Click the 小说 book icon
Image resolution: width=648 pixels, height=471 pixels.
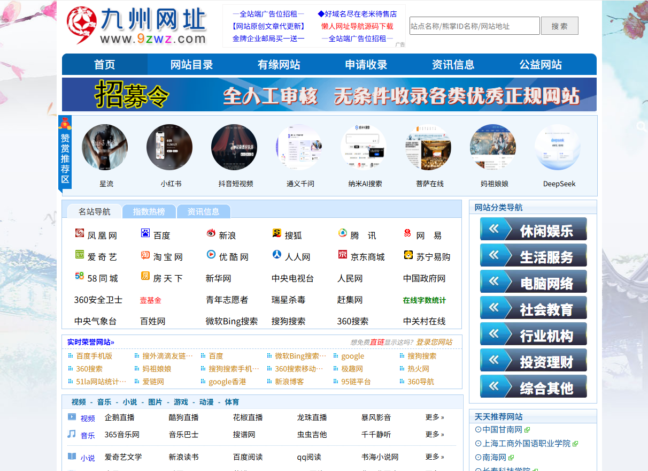tap(72, 457)
